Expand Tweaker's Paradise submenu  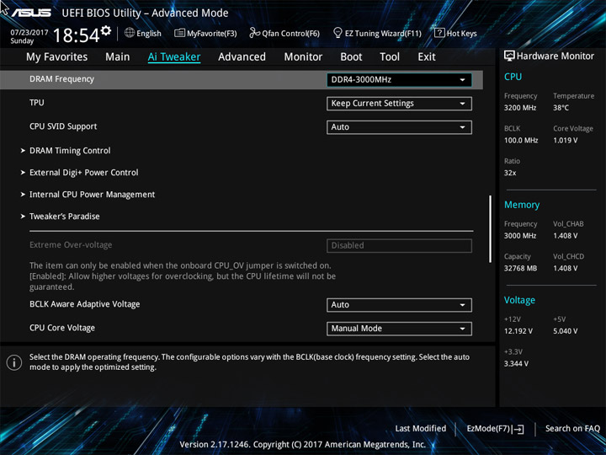[x=65, y=217]
